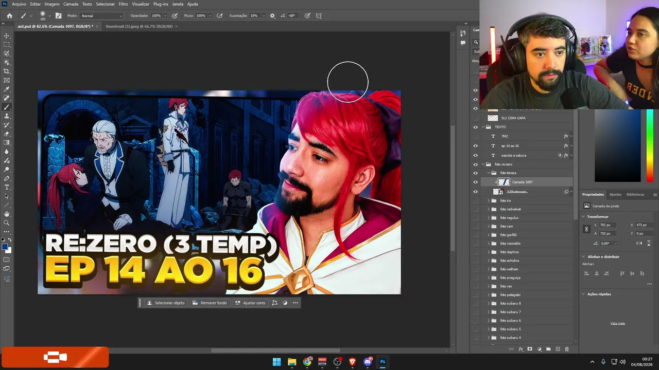The height and width of the screenshot is (370, 659).
Task: Select the Rectangular Marquee tool
Action: 7,45
